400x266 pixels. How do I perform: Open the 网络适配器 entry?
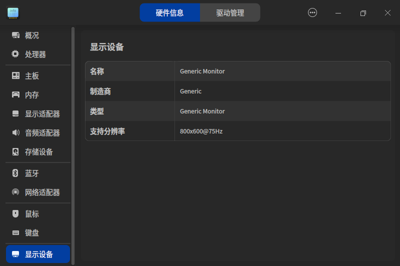pos(38,192)
